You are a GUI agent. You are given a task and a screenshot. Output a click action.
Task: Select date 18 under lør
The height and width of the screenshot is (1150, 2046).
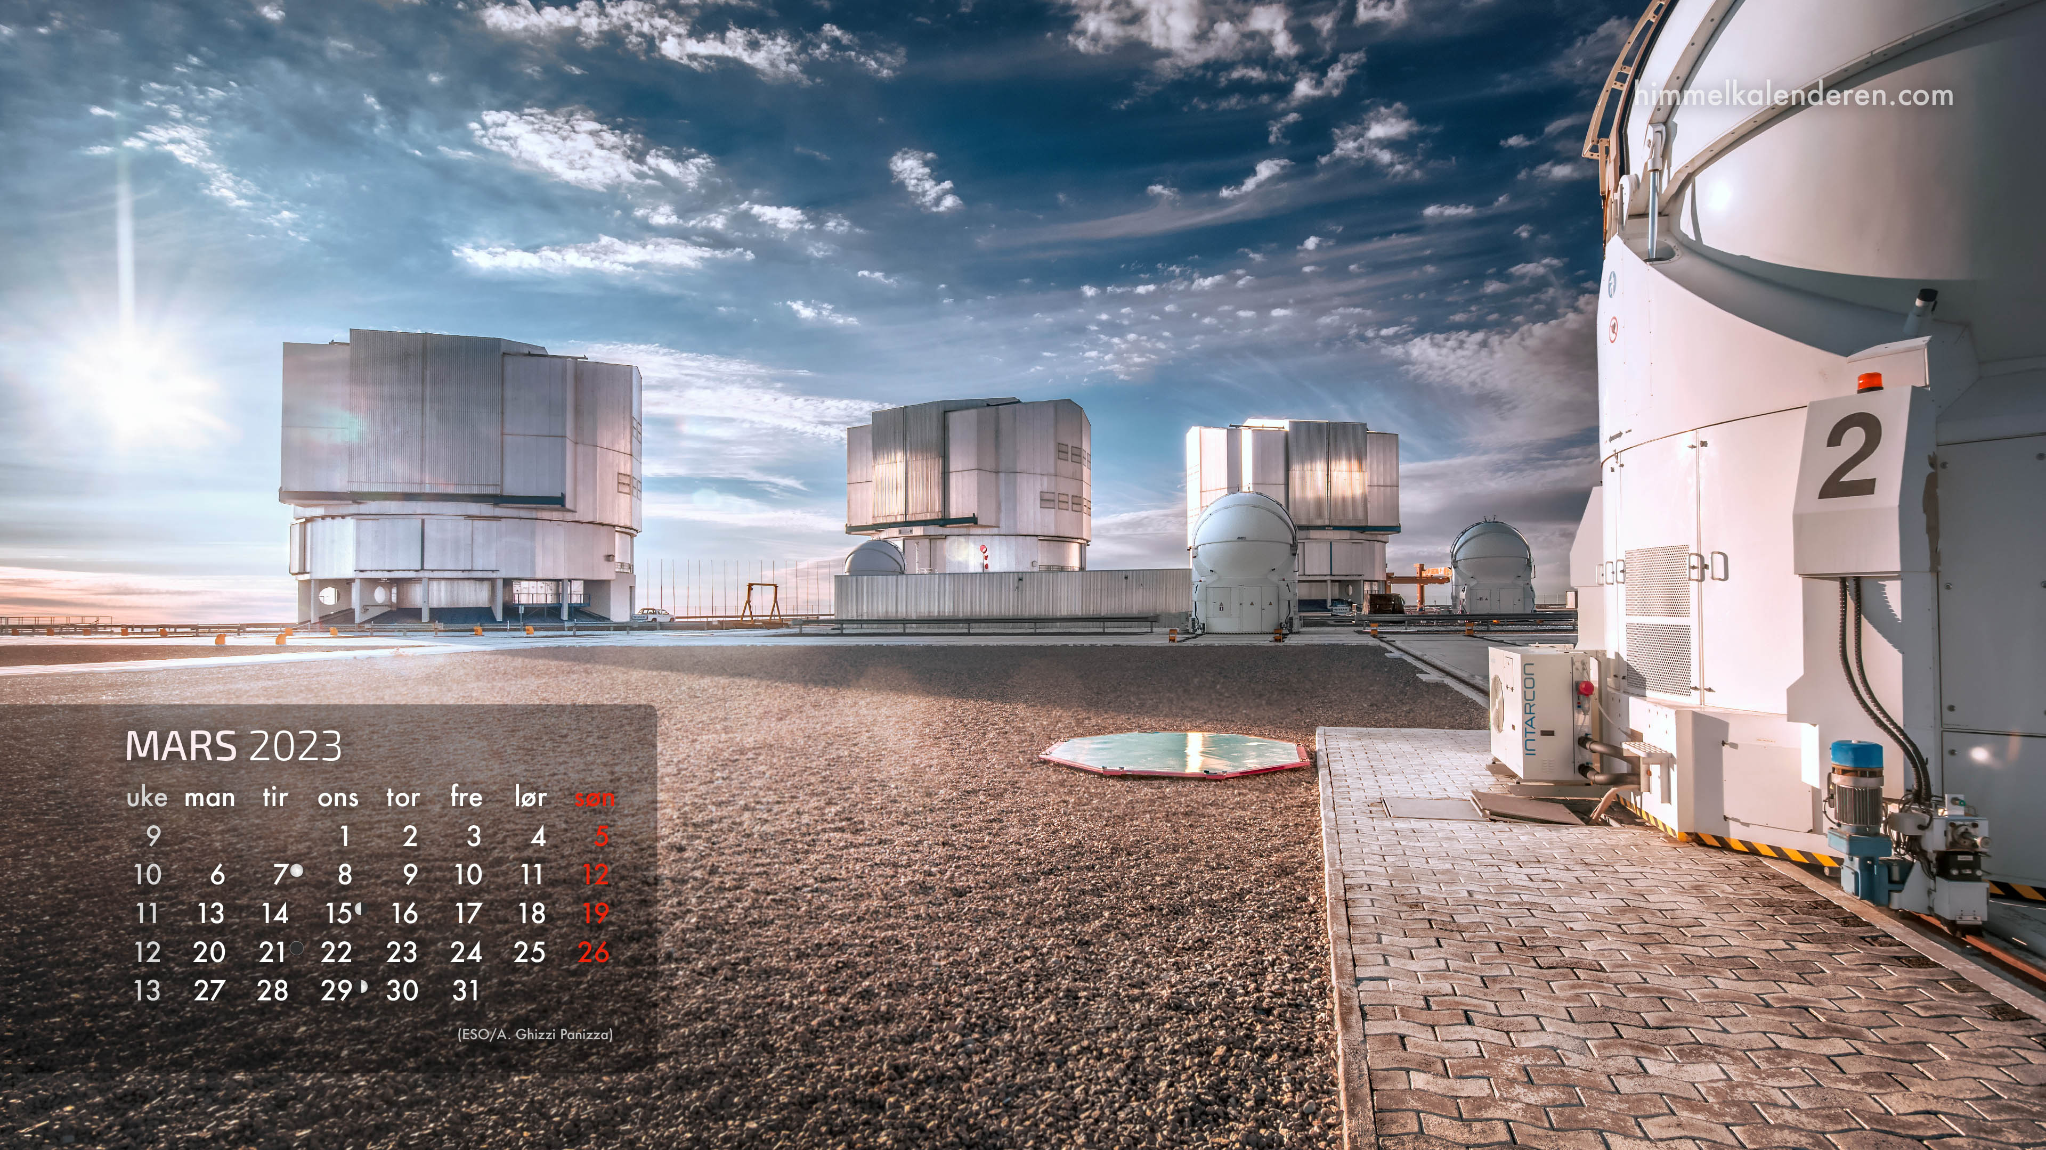[532, 914]
